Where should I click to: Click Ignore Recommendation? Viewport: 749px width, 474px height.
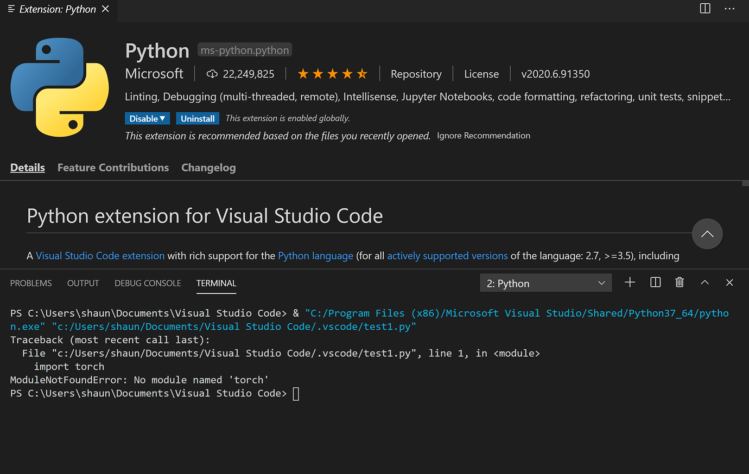click(x=483, y=136)
